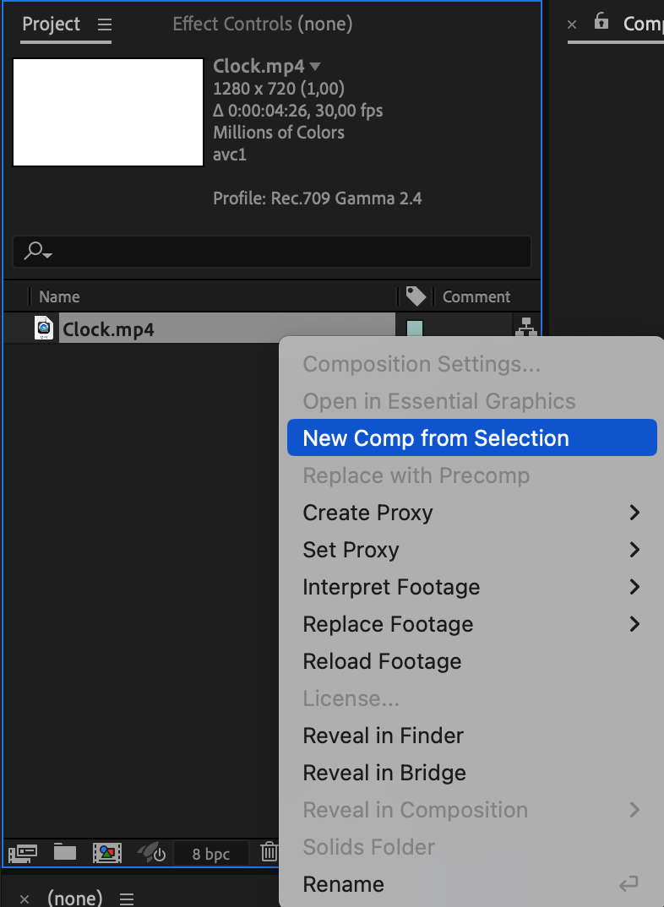Expand the Create Proxy submenu
Viewport: 664px width, 907px height.
click(634, 513)
